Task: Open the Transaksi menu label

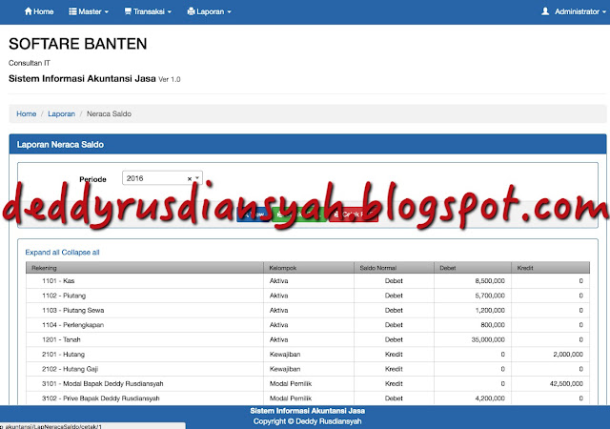Action: (x=149, y=11)
